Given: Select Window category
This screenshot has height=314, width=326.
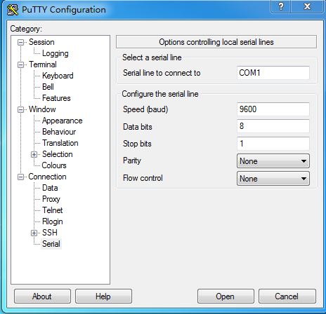Looking at the screenshot, I should coord(42,109).
